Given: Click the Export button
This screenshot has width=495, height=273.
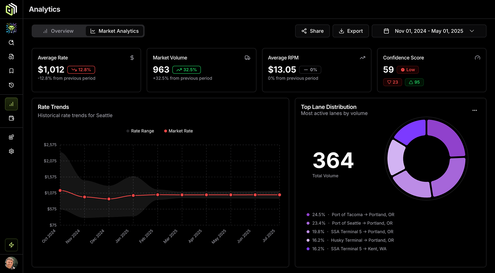Looking at the screenshot, I should pos(351,31).
